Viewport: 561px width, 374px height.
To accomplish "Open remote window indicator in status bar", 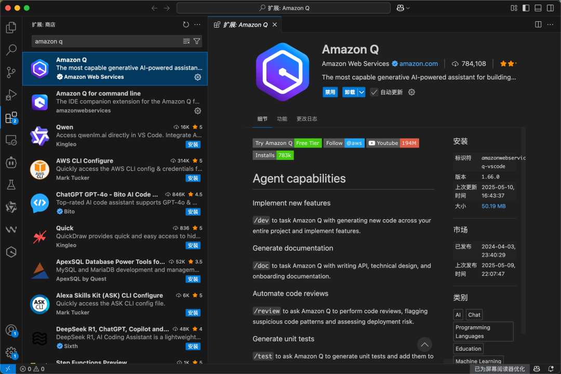I will [x=8, y=369].
